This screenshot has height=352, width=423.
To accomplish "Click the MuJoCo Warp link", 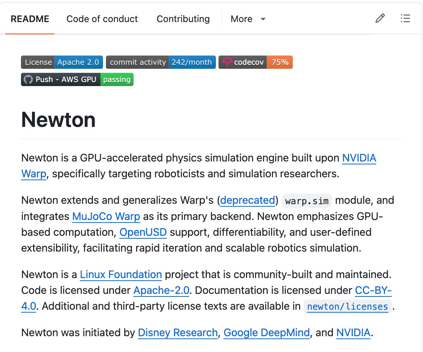I will point(106,217).
